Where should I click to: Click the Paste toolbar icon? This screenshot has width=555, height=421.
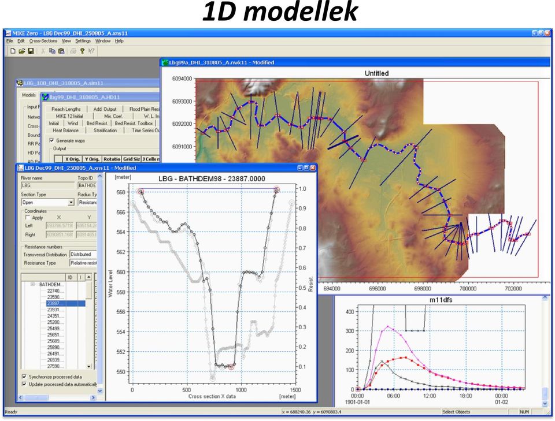pos(61,51)
